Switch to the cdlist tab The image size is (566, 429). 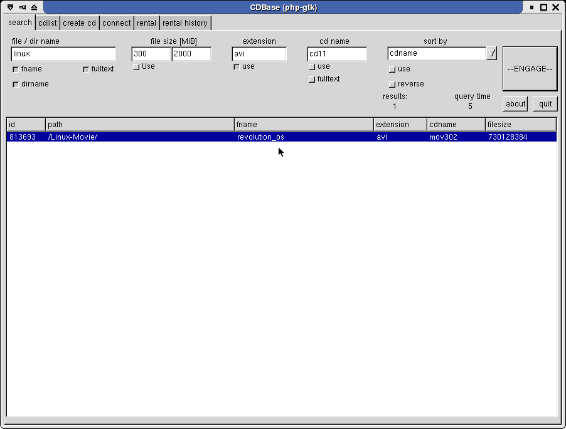pyautogui.click(x=48, y=23)
